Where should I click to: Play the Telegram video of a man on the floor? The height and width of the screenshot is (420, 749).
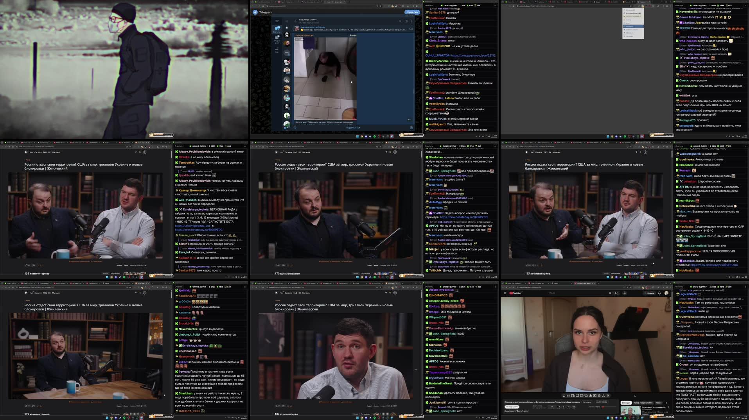(x=325, y=79)
